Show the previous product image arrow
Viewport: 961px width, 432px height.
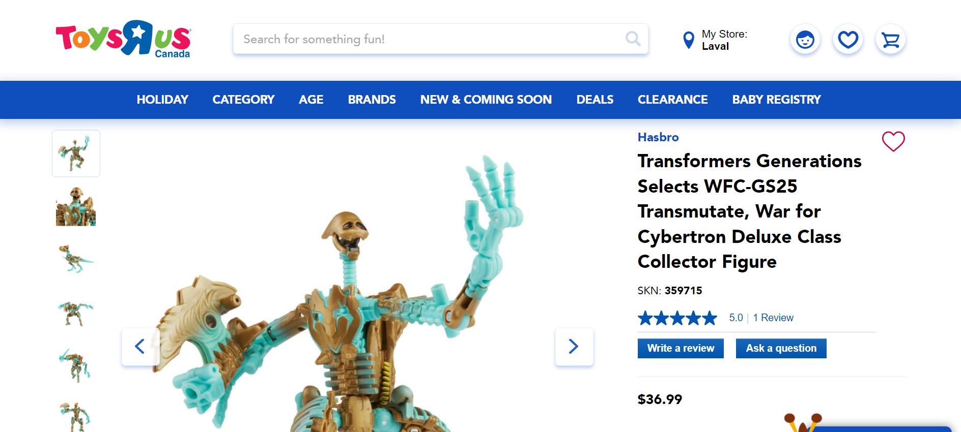click(x=140, y=347)
